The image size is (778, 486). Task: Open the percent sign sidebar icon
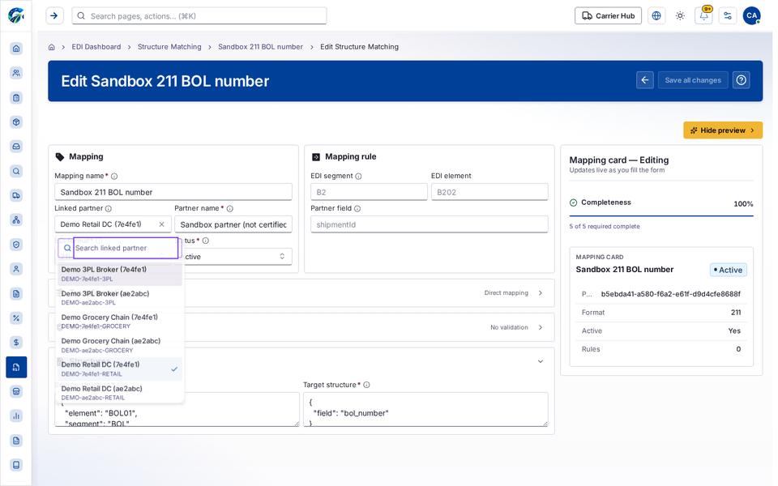(16, 318)
